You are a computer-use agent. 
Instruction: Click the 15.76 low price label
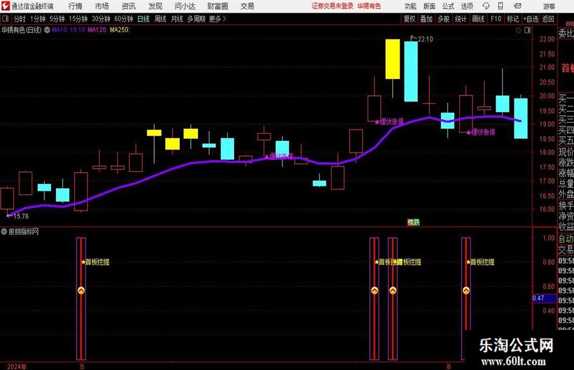coord(21,216)
